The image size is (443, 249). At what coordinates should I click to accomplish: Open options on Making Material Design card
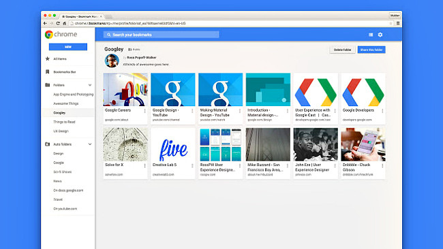point(240,111)
